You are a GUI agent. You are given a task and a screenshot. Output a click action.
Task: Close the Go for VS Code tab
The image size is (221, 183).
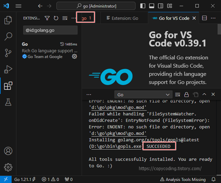[194, 18]
